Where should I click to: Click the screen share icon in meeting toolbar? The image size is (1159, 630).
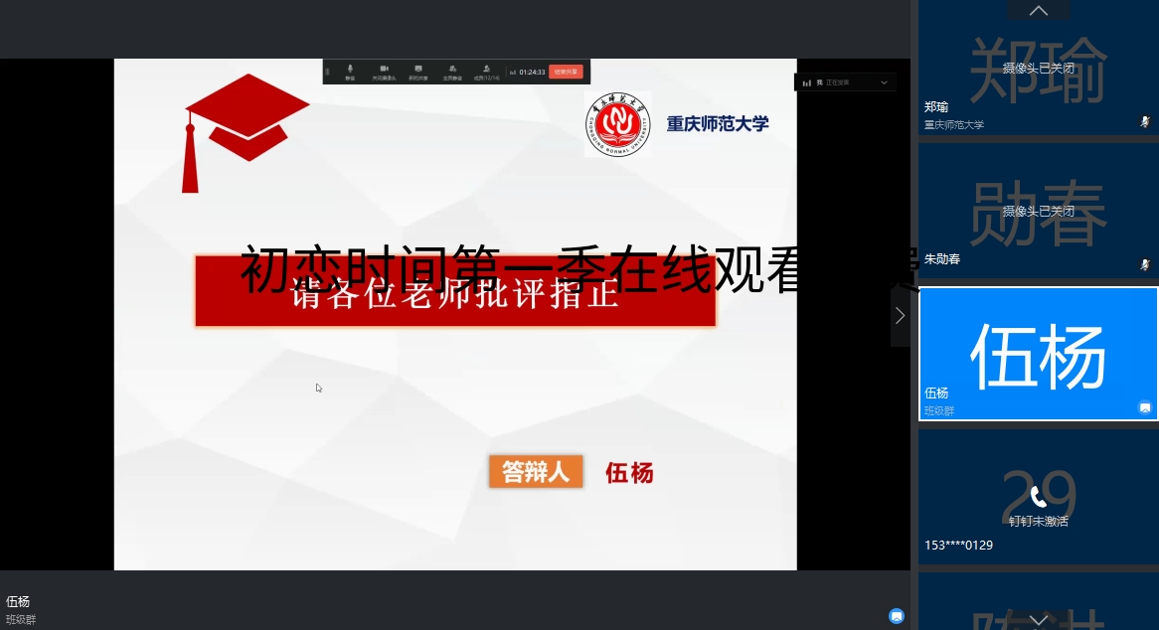click(418, 70)
